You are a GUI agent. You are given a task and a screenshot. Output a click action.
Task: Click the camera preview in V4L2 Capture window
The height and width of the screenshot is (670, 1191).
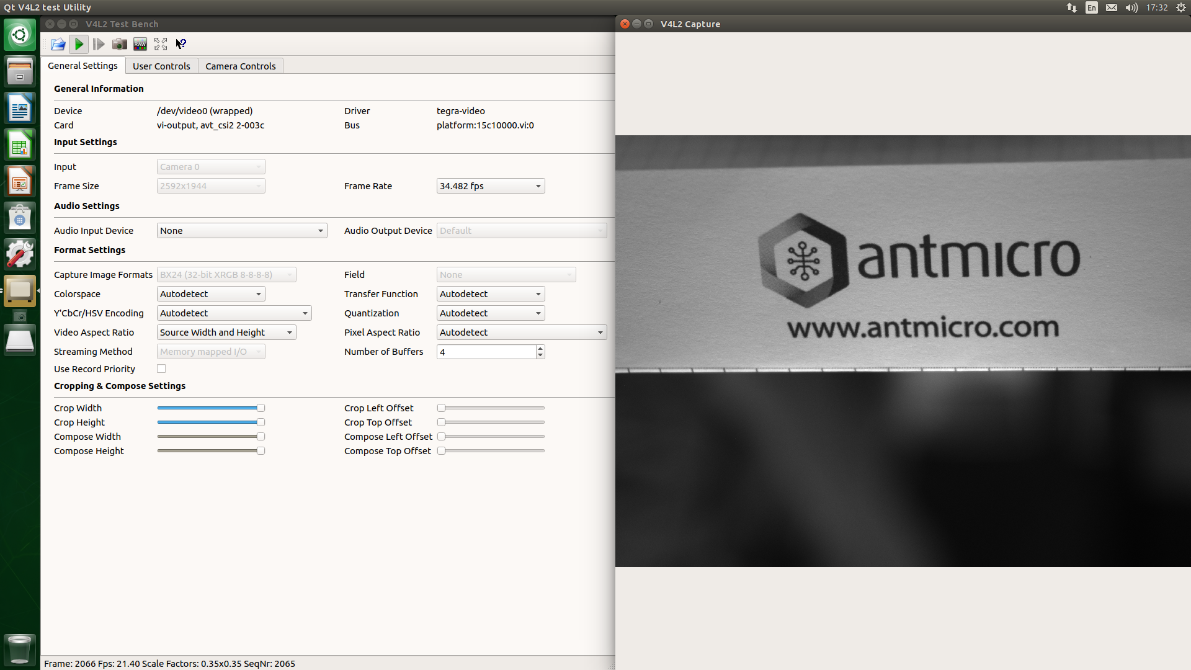(x=903, y=351)
